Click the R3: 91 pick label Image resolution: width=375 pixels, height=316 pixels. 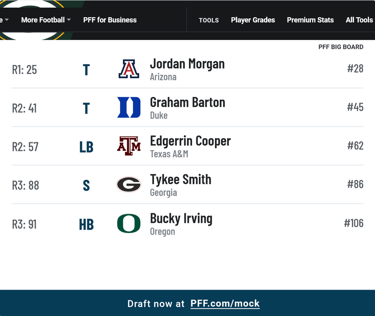pos(24,224)
